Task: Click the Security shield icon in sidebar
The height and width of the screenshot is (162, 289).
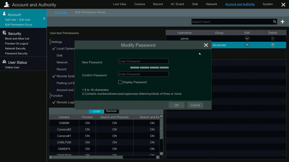Action: point(4,33)
